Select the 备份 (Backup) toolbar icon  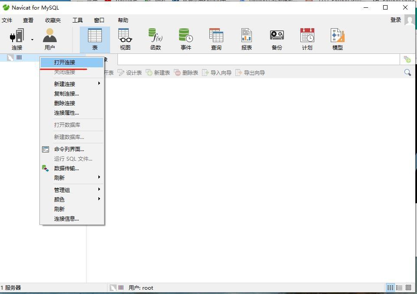click(277, 40)
